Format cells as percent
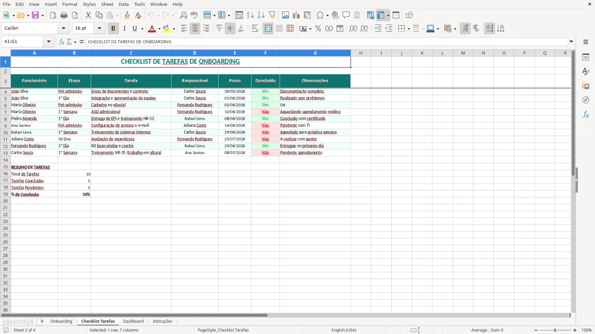This screenshot has width=595, height=334. tap(318, 29)
